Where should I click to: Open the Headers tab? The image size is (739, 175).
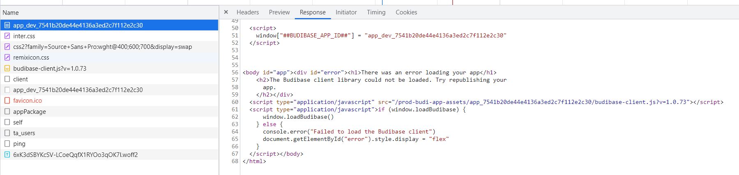point(248,12)
